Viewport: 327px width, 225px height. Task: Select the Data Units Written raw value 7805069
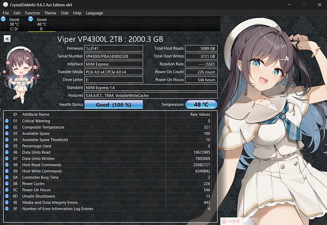coord(203,159)
